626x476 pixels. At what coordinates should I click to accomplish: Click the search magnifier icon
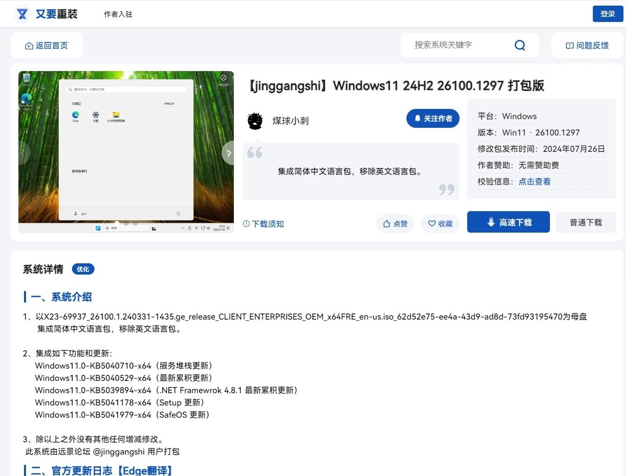(x=520, y=45)
